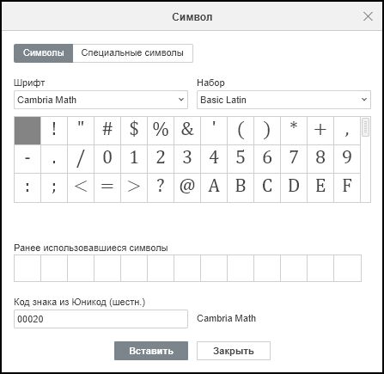Viewport: 384px width, 374px height.
Task: Choose the letter C symbol
Action: [267, 187]
